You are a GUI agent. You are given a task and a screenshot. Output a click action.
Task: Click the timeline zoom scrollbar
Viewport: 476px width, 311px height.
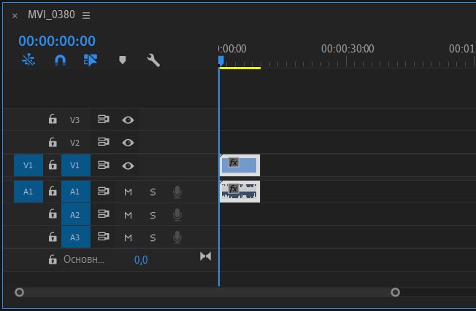207,292
